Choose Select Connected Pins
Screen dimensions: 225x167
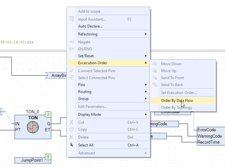coord(108,77)
